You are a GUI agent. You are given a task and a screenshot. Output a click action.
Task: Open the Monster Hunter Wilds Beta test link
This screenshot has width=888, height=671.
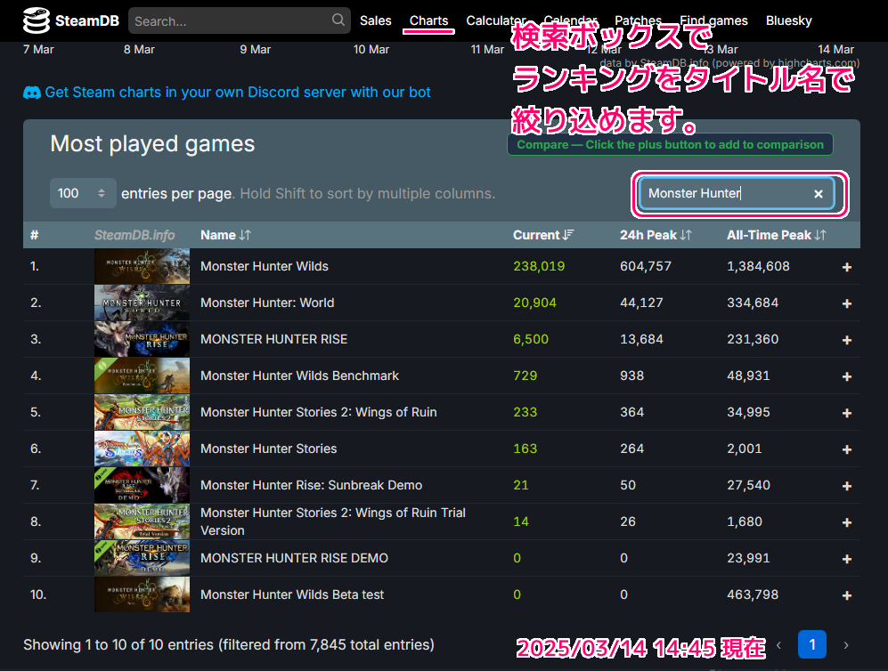[292, 594]
